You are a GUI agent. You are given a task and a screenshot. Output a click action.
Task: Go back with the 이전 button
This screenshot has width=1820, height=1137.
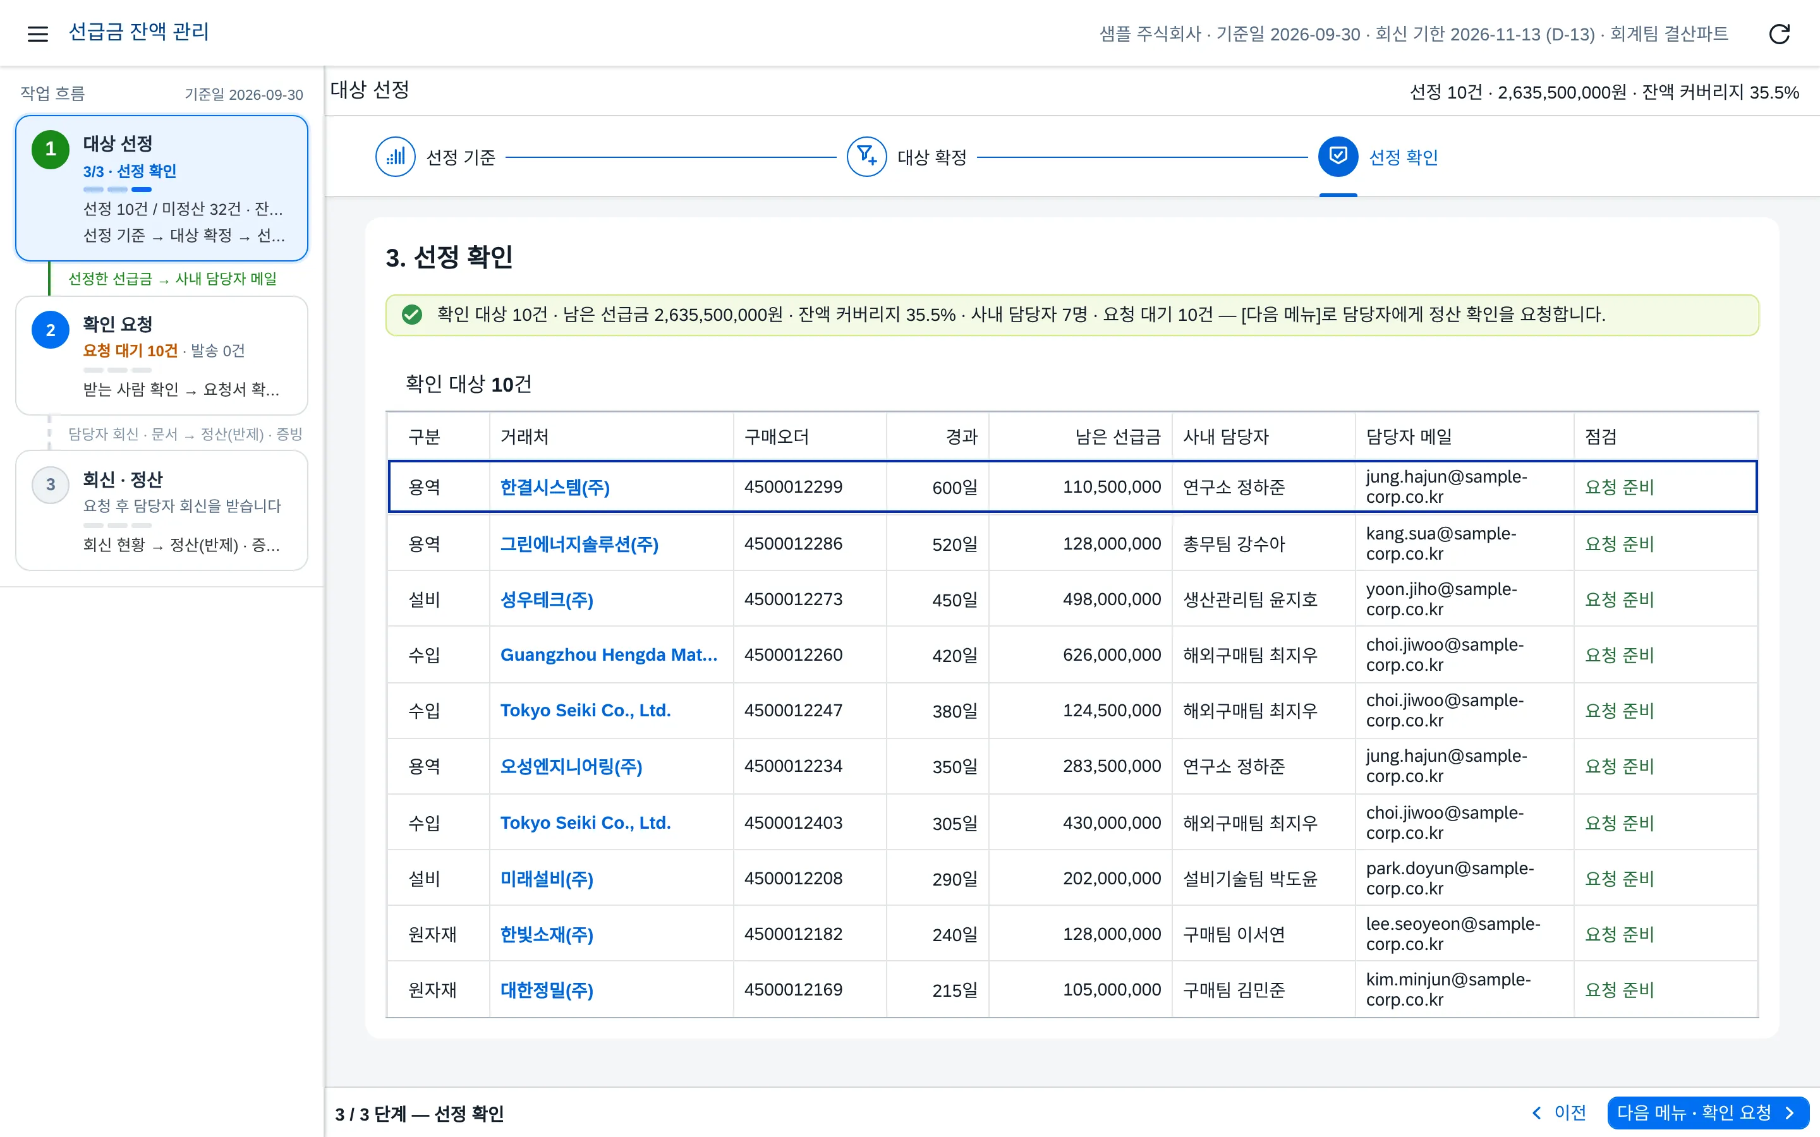coord(1558,1112)
